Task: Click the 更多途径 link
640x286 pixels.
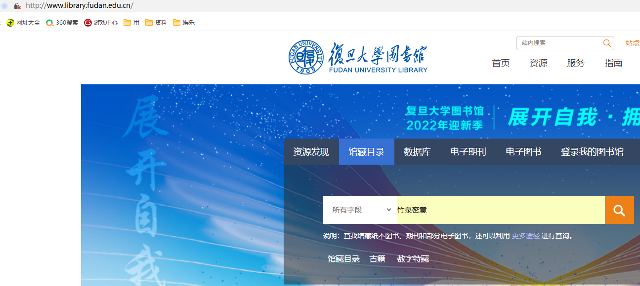Action: (x=526, y=236)
